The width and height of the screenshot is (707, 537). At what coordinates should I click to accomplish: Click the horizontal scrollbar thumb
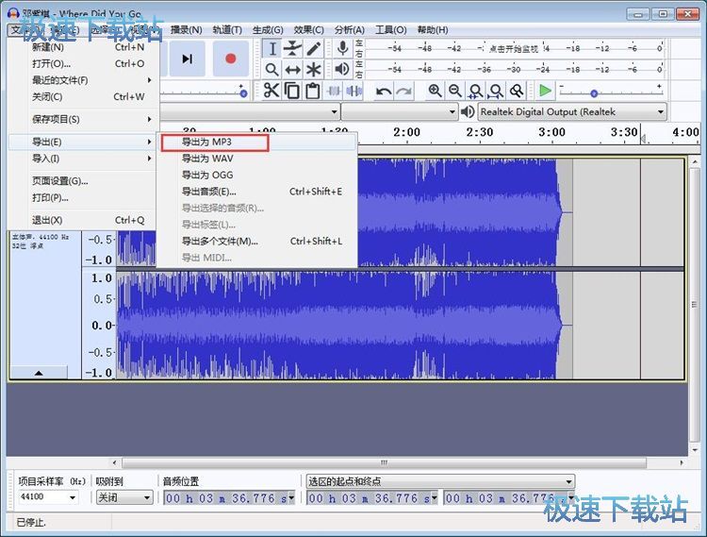385,462
